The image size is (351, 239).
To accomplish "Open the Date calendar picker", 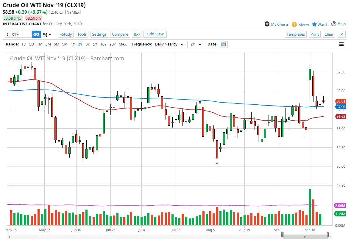I will [x=223, y=44].
